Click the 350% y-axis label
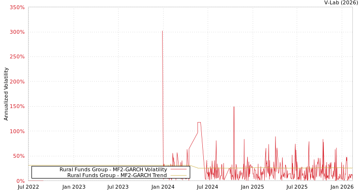The image size is (363, 193). (x=17, y=7)
